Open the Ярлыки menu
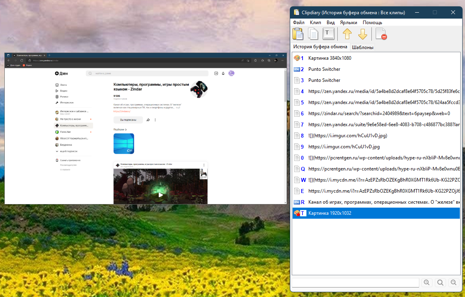This screenshot has height=297, width=465. click(348, 23)
